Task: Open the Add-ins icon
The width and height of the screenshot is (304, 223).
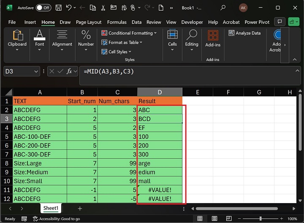Action: (213, 39)
